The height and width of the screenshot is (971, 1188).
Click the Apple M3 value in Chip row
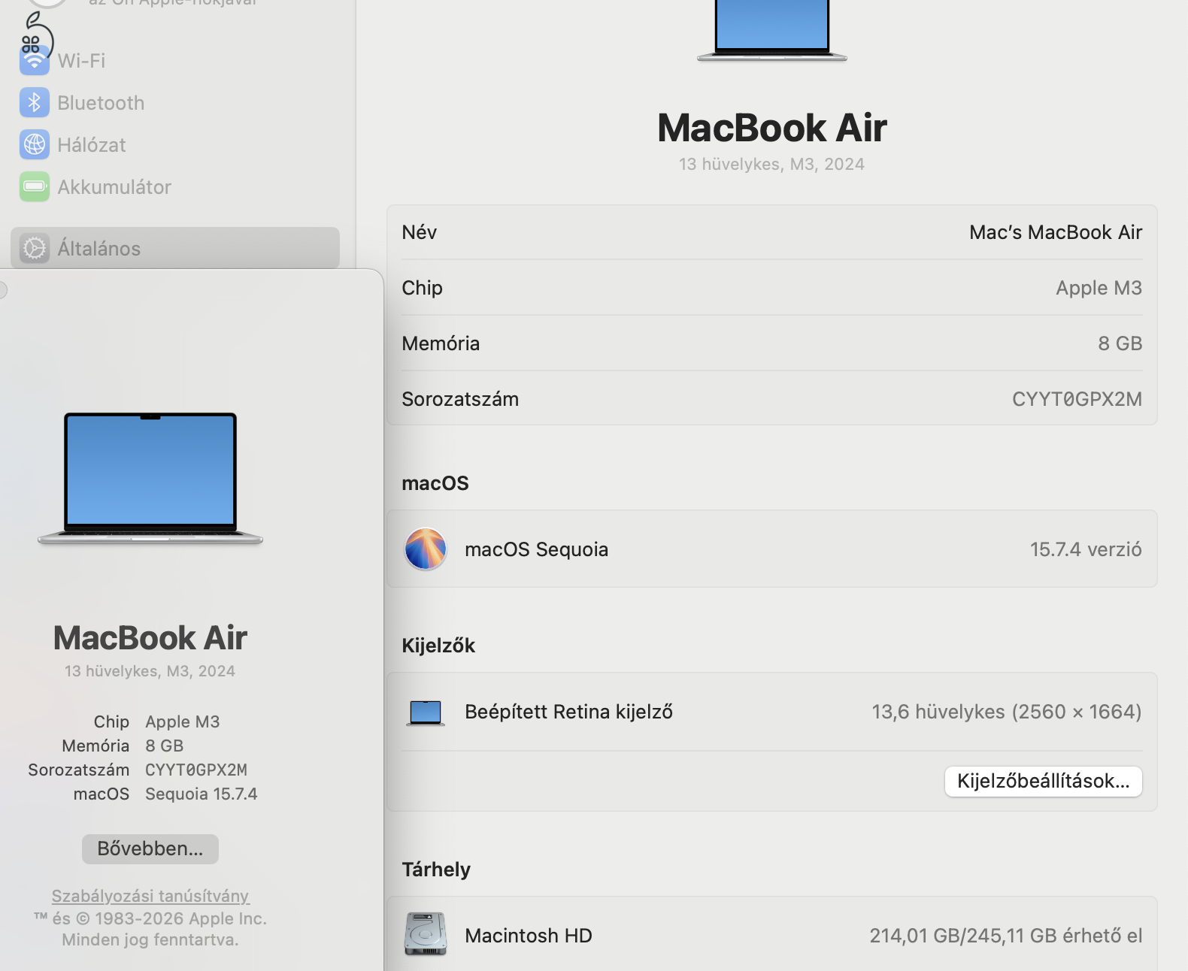1099,288
